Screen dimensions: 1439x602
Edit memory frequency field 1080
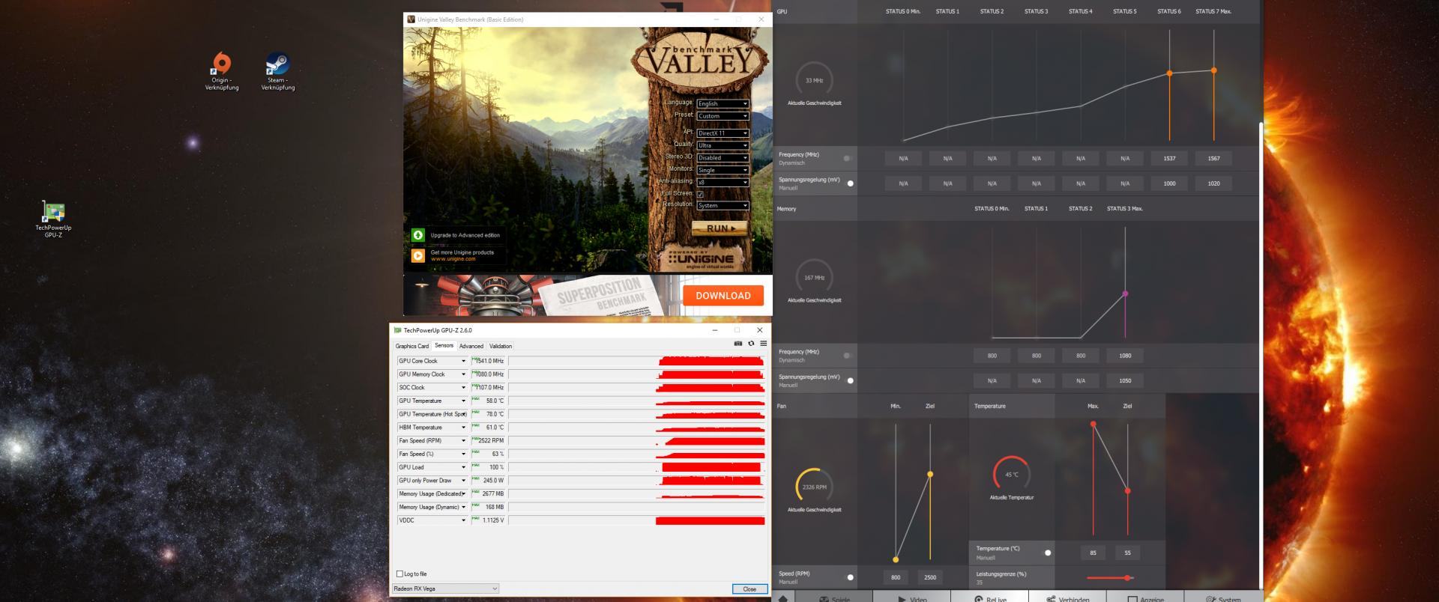[x=1125, y=356]
